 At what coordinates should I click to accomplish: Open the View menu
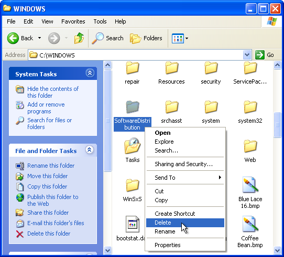47,21
